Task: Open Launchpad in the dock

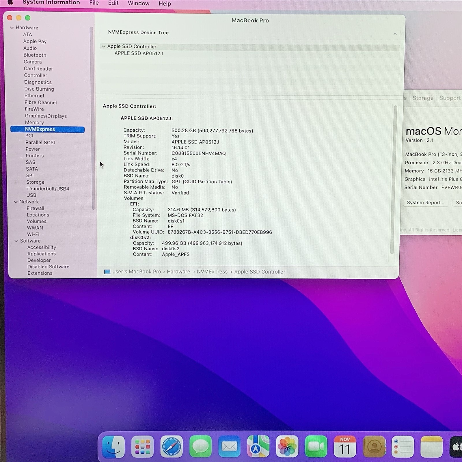Action: coord(142,447)
